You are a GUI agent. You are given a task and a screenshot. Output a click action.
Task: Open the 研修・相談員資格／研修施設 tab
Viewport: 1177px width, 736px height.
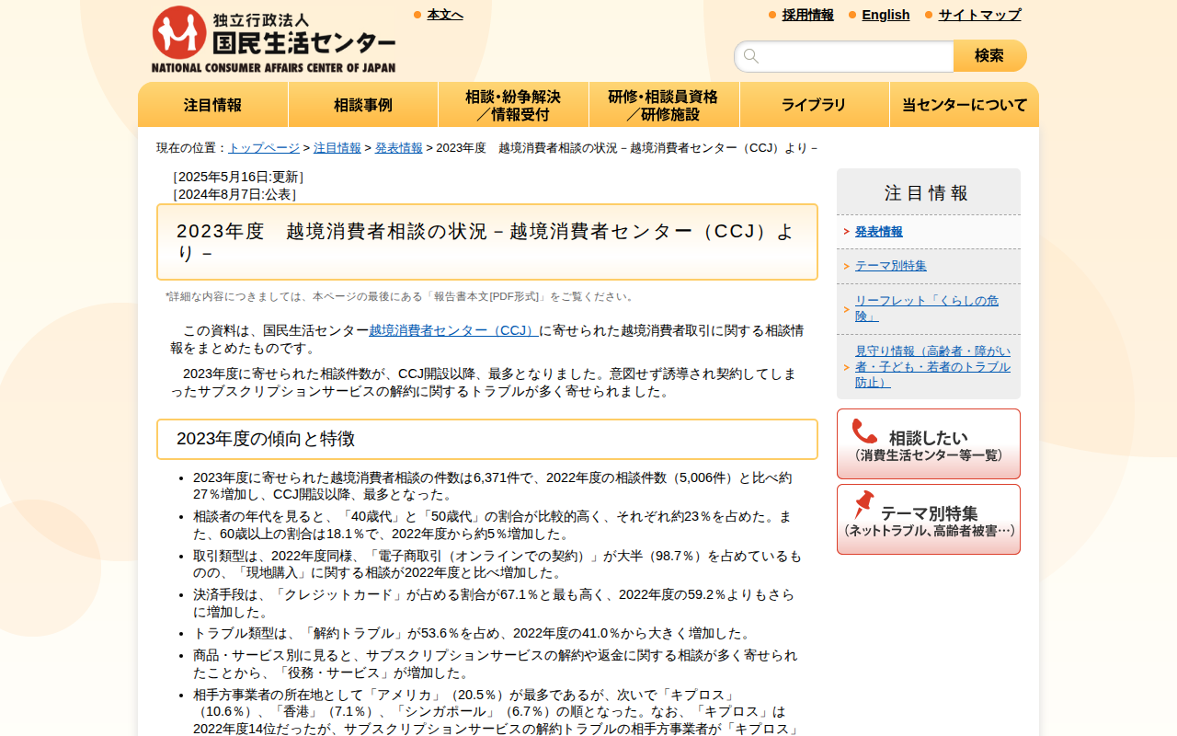pyautogui.click(x=664, y=104)
